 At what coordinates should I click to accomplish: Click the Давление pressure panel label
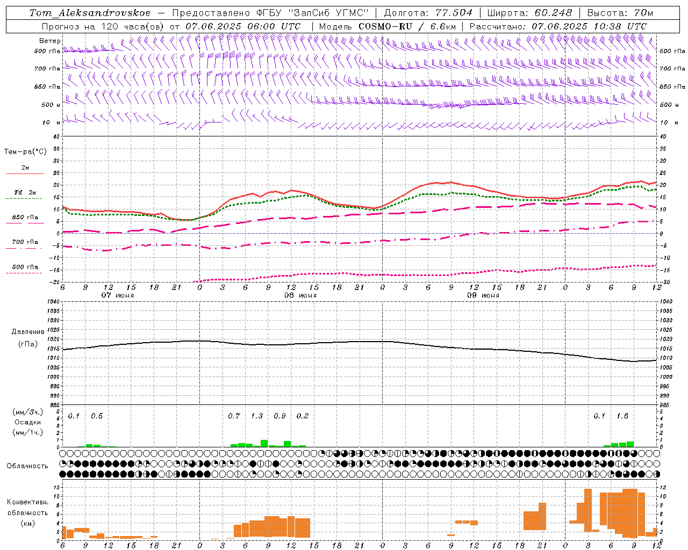(x=28, y=332)
